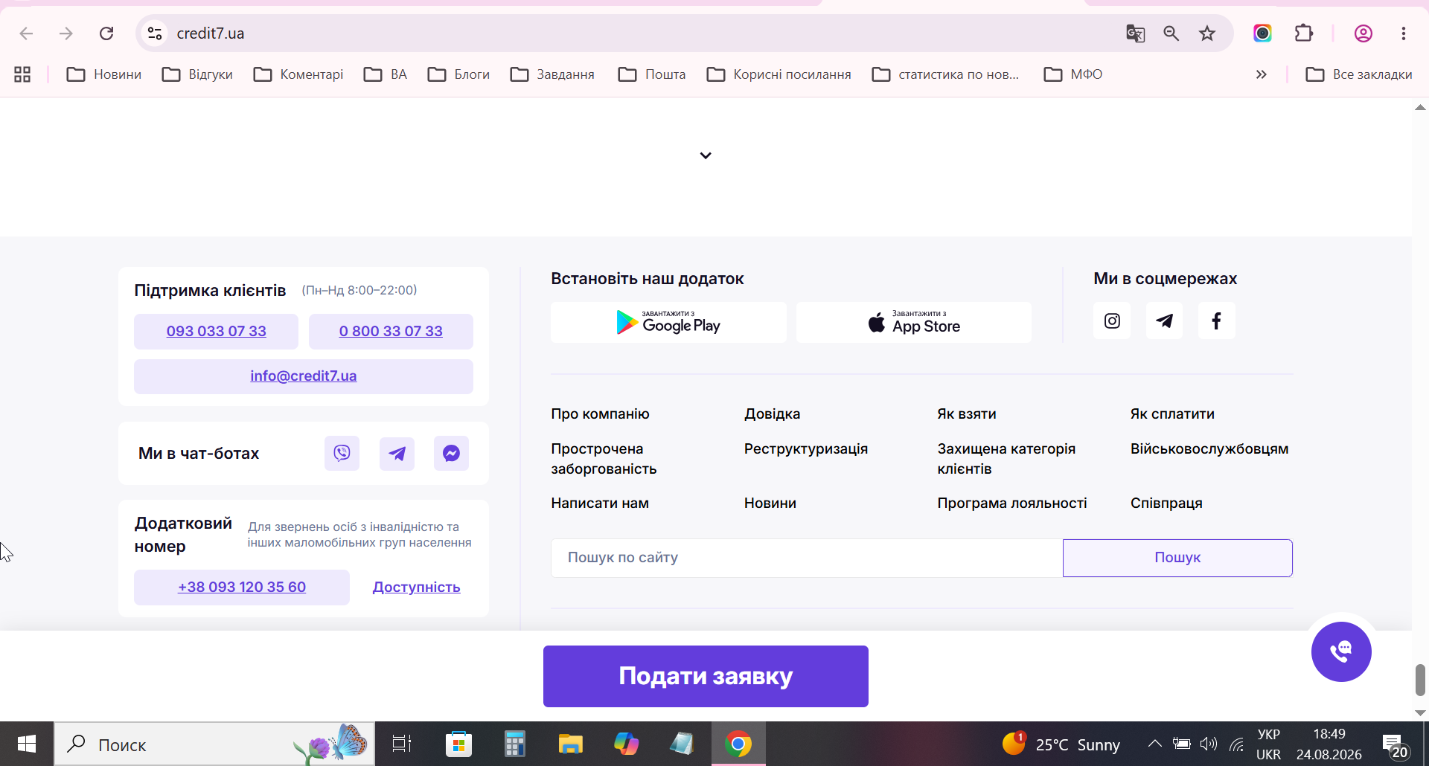Open the Viber chat-bot
The width and height of the screenshot is (1429, 766).
coord(342,453)
